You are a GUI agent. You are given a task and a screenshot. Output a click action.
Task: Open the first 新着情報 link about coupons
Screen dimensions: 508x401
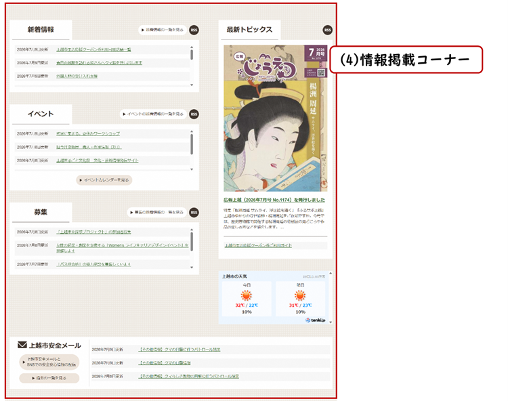click(93, 49)
